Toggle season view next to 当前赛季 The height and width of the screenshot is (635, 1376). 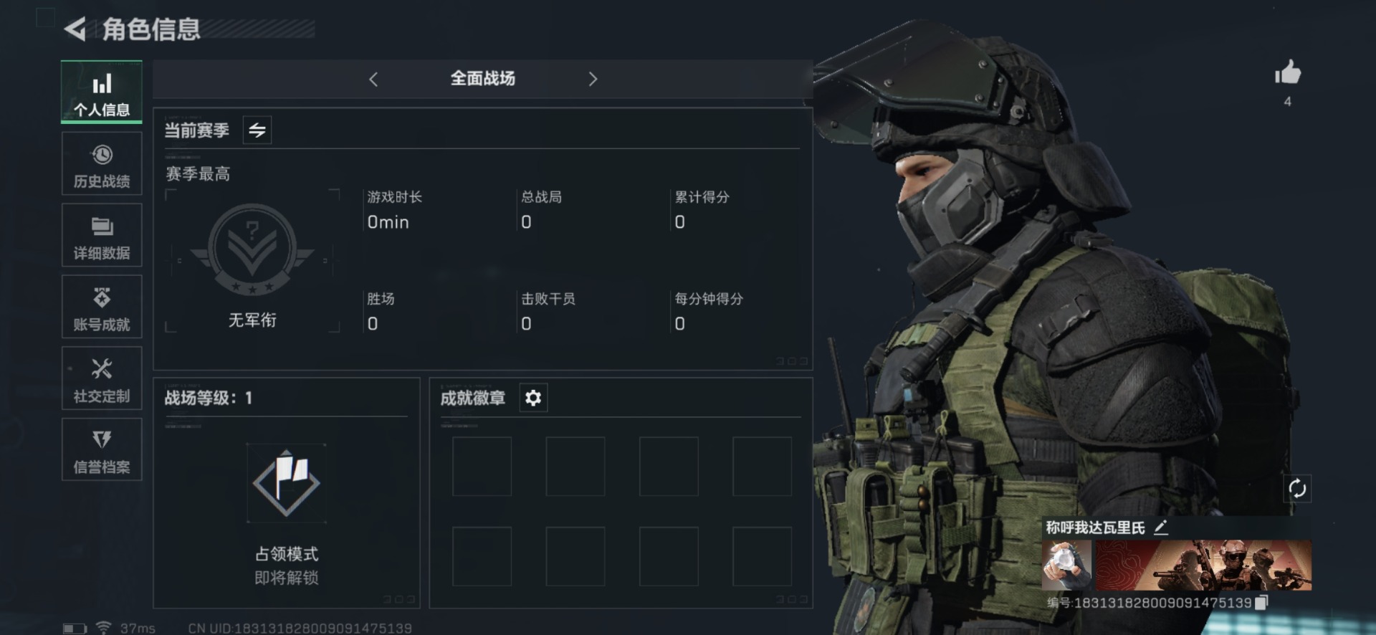pyautogui.click(x=257, y=130)
